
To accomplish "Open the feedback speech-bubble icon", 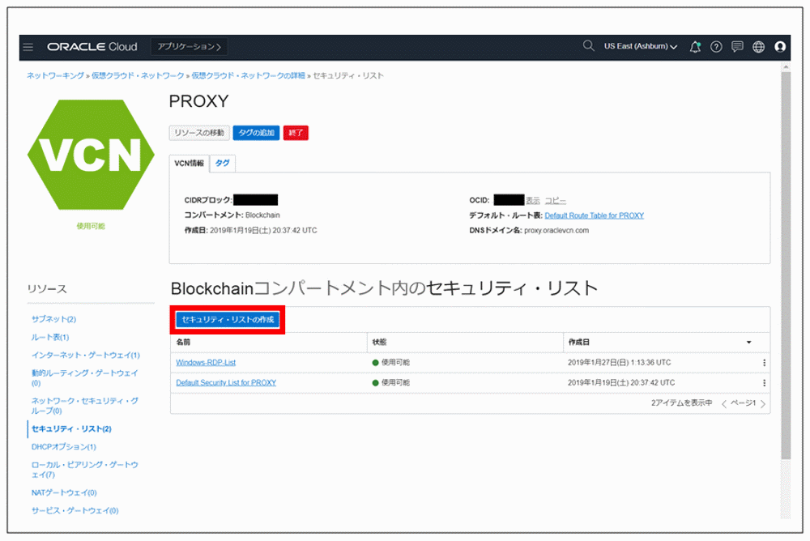I will click(x=737, y=47).
